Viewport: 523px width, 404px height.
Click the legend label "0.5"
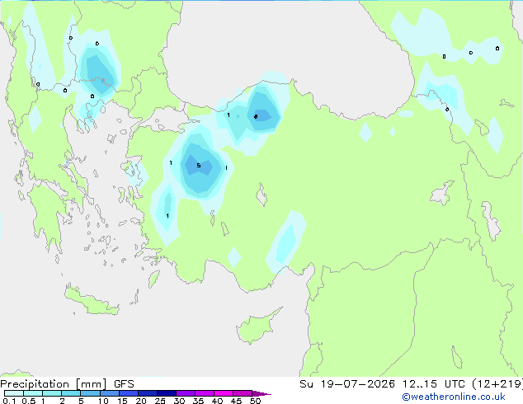click(29, 401)
